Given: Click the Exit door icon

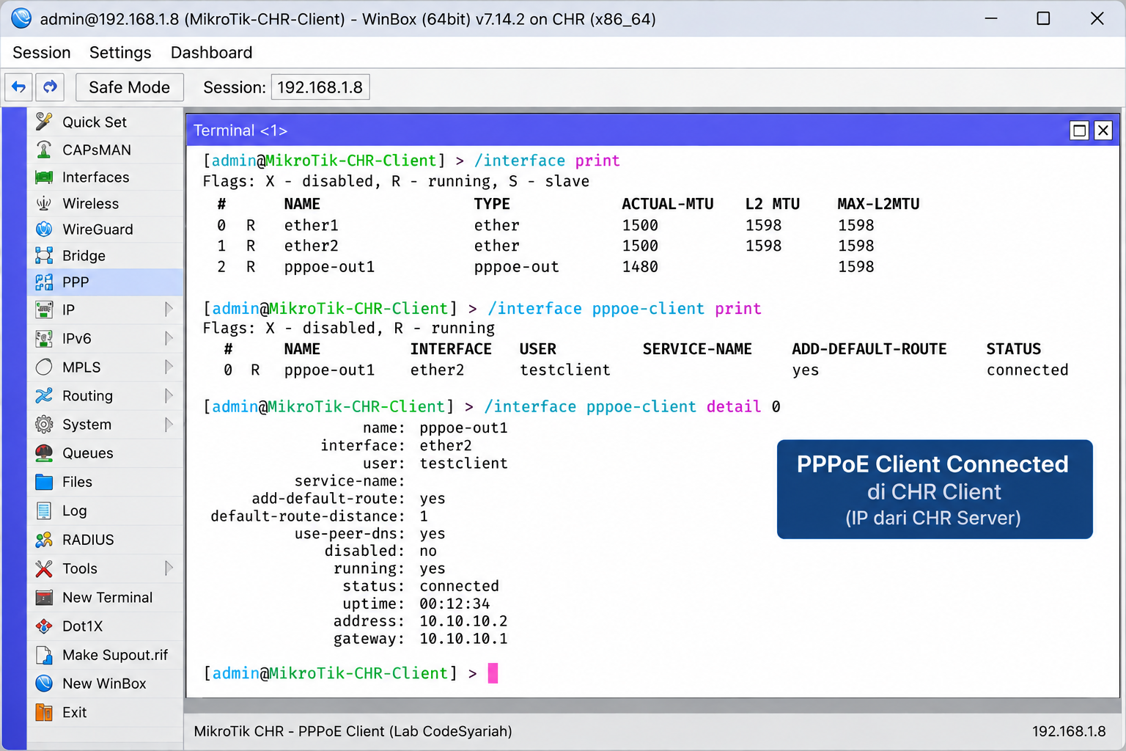Looking at the screenshot, I should [x=44, y=712].
